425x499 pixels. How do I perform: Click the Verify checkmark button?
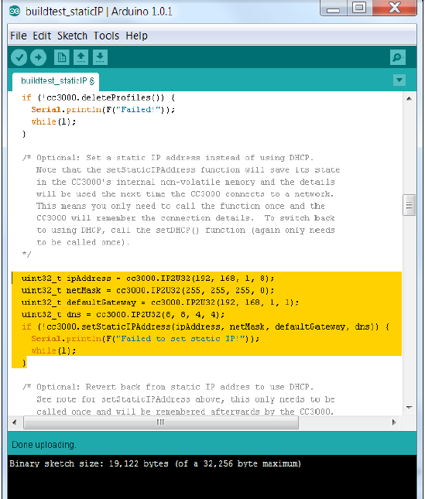19,57
